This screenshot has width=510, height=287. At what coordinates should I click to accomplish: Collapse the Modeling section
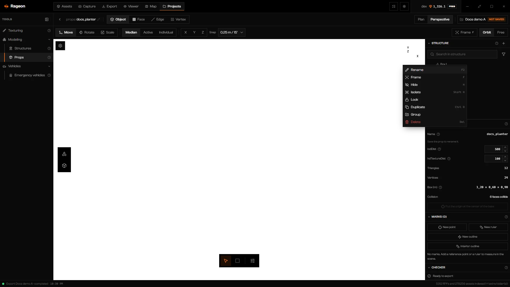pyautogui.click(x=49, y=40)
